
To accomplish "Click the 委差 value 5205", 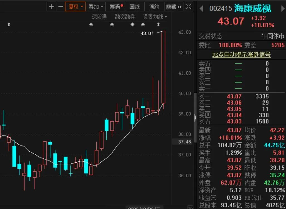I will [x=278, y=45].
